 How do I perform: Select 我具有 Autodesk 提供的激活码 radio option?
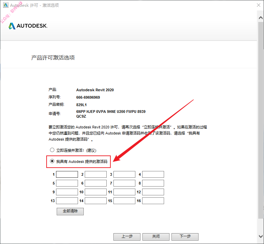[x=52, y=161]
